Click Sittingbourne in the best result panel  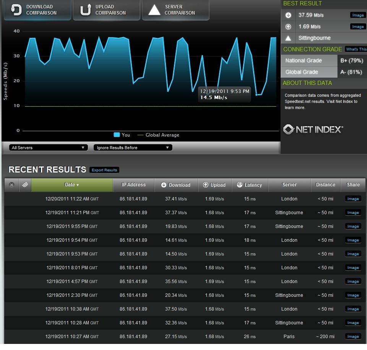pyautogui.click(x=314, y=38)
